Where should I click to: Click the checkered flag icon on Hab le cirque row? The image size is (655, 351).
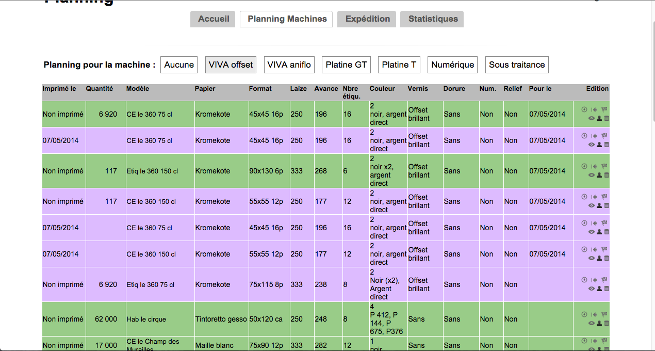click(x=604, y=314)
